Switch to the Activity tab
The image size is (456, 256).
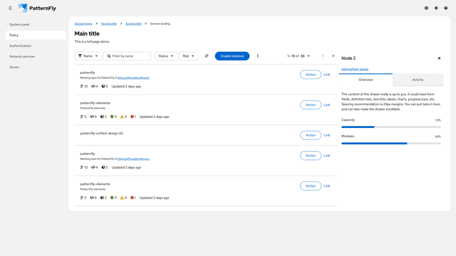(x=418, y=80)
